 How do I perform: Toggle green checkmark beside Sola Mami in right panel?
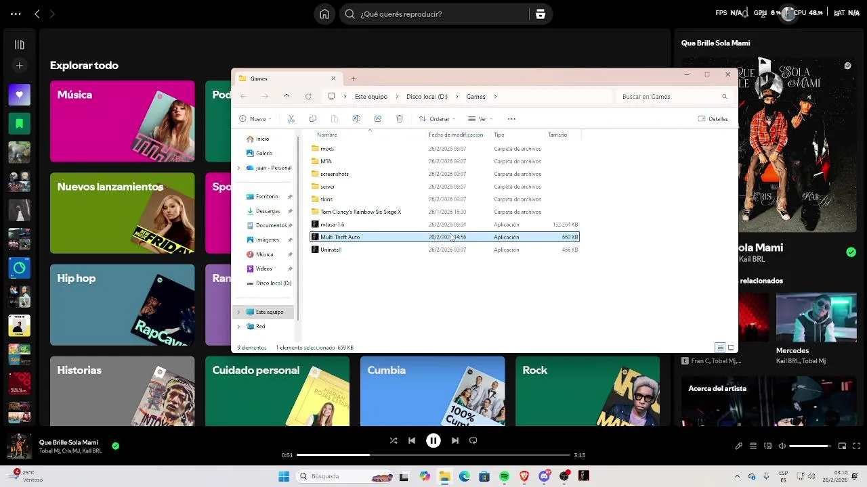click(851, 252)
